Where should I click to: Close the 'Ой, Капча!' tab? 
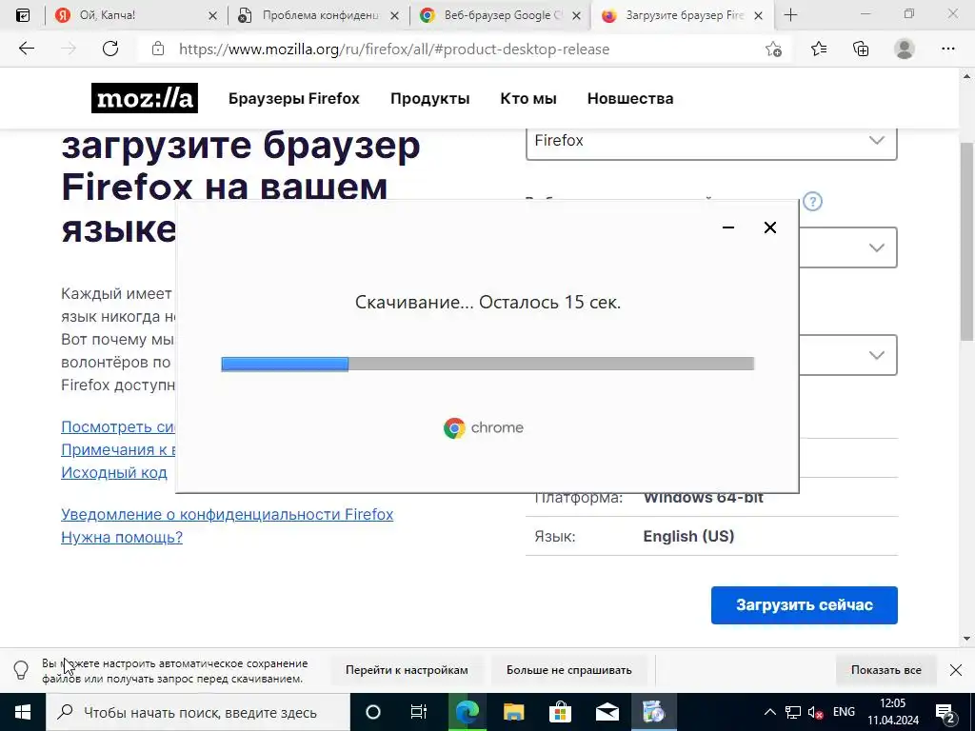tap(212, 15)
